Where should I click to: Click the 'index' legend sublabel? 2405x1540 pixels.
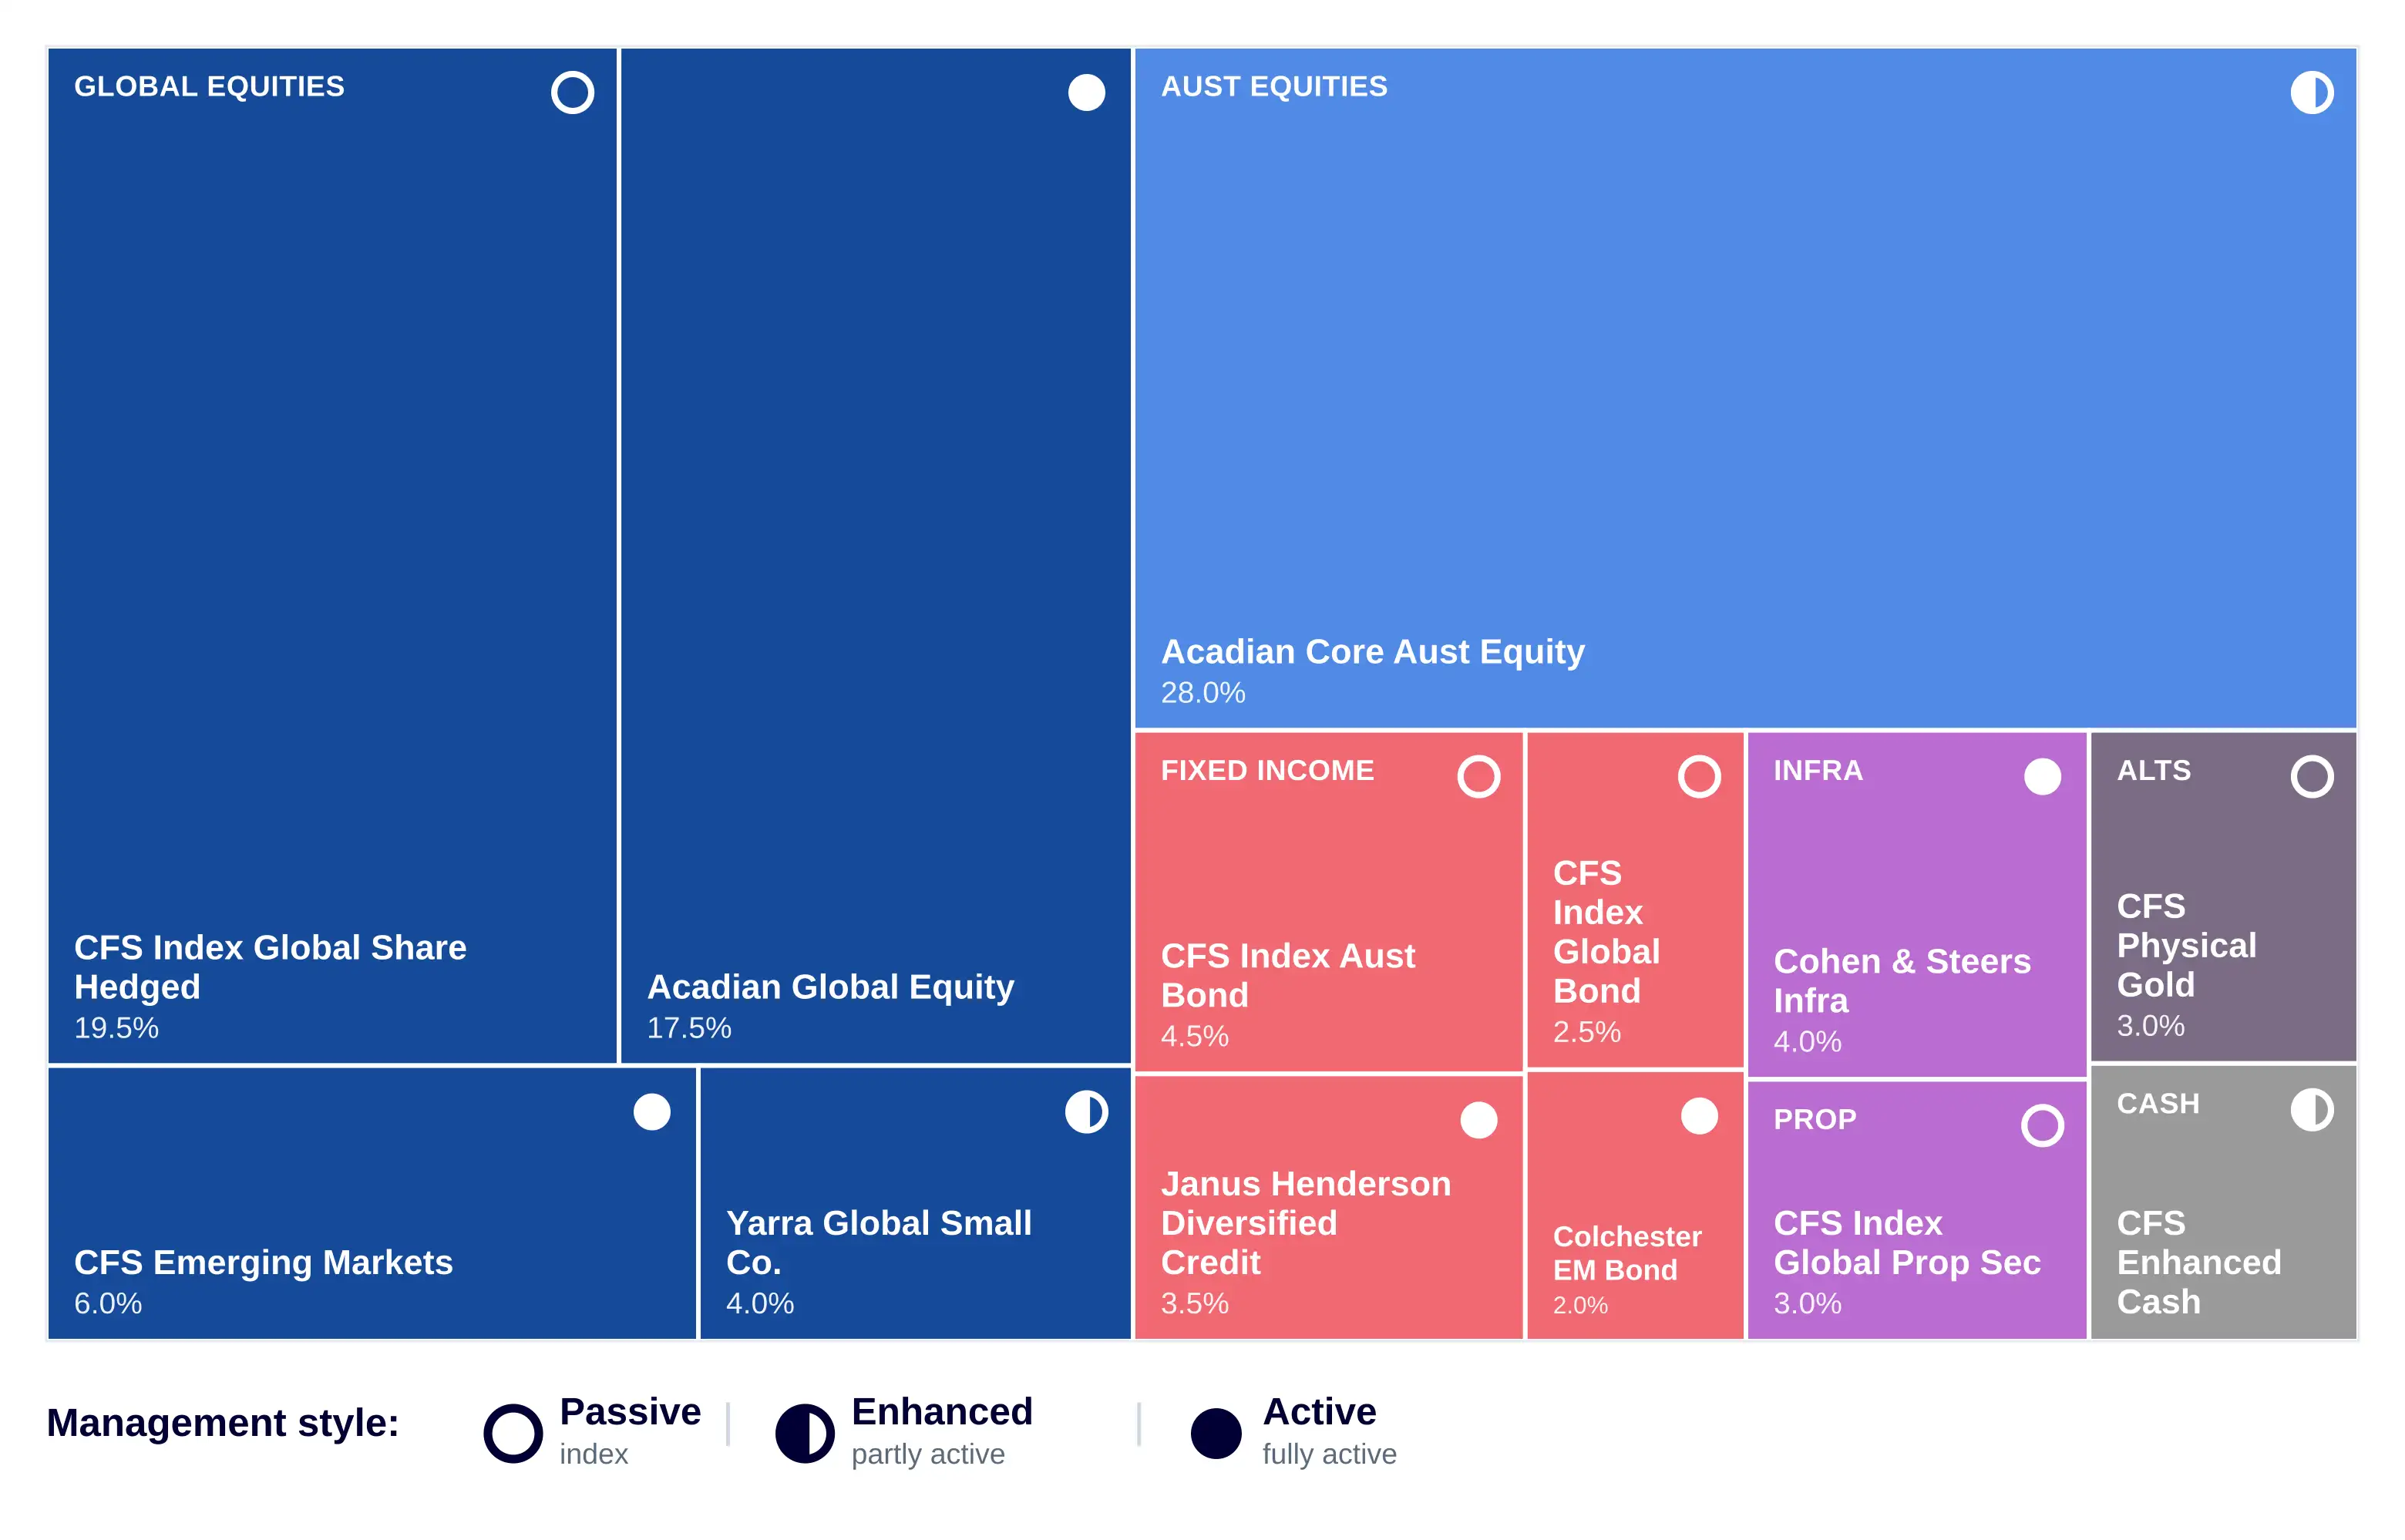coord(594,1455)
